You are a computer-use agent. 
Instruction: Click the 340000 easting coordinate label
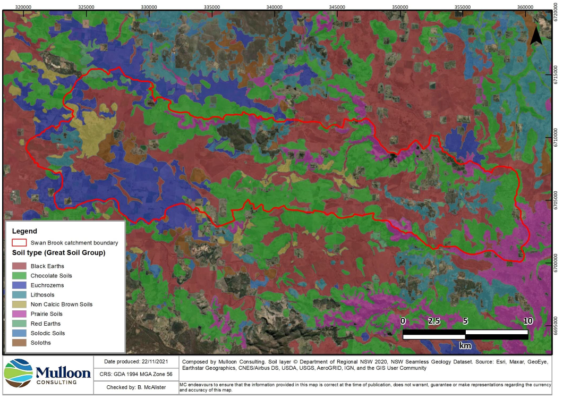[274, 7]
